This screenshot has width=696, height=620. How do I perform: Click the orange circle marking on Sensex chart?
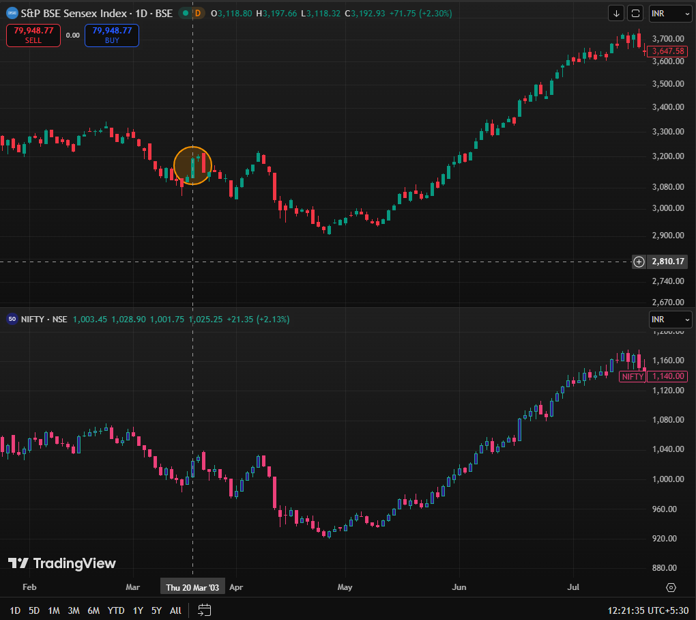tap(193, 165)
